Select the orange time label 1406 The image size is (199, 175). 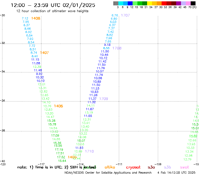pos(59,106)
